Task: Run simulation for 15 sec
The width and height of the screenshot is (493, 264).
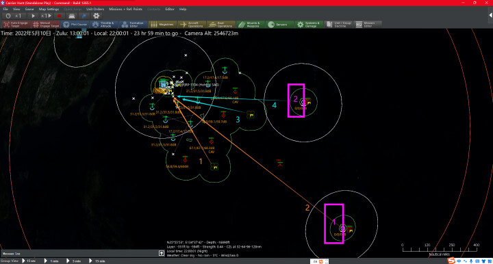Action: tap(29, 261)
